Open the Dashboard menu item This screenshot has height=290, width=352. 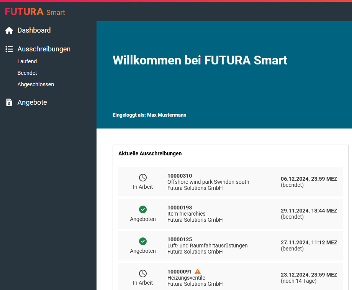point(34,30)
